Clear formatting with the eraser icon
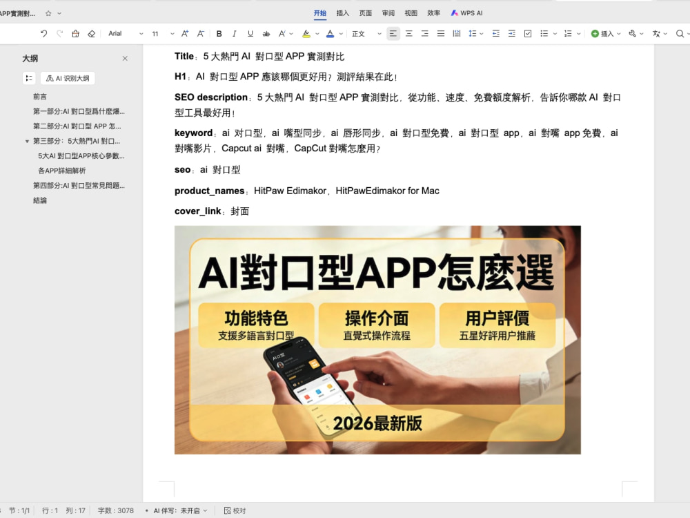This screenshot has width=690, height=518. coord(91,33)
